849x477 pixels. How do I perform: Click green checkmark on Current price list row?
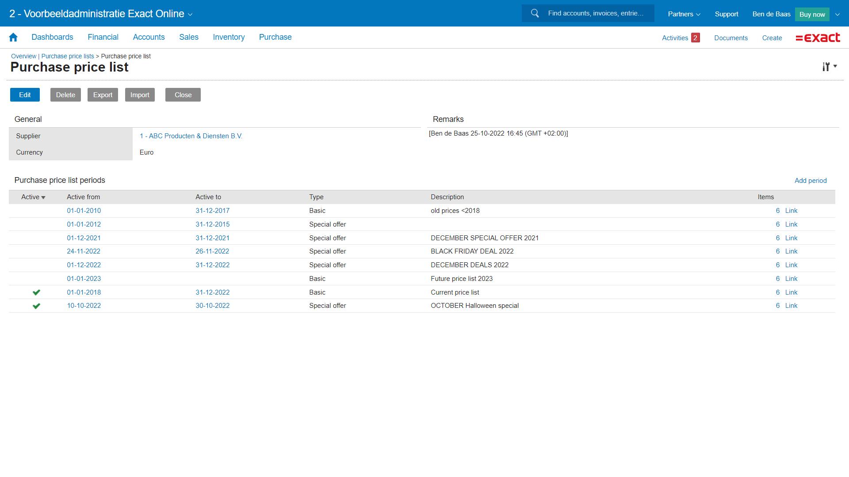[36, 292]
